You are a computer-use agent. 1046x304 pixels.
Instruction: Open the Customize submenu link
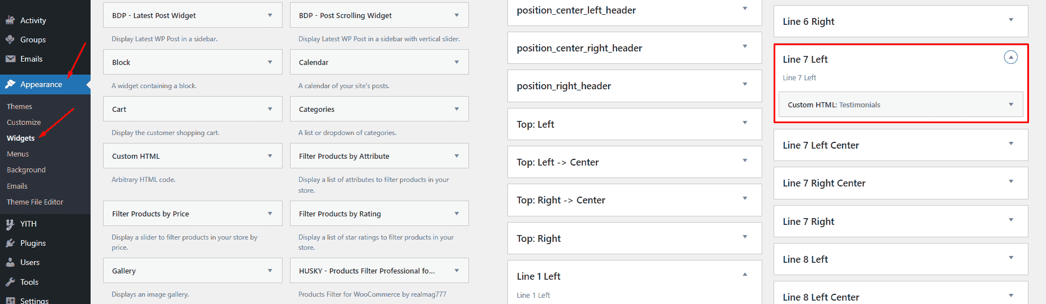(x=24, y=122)
